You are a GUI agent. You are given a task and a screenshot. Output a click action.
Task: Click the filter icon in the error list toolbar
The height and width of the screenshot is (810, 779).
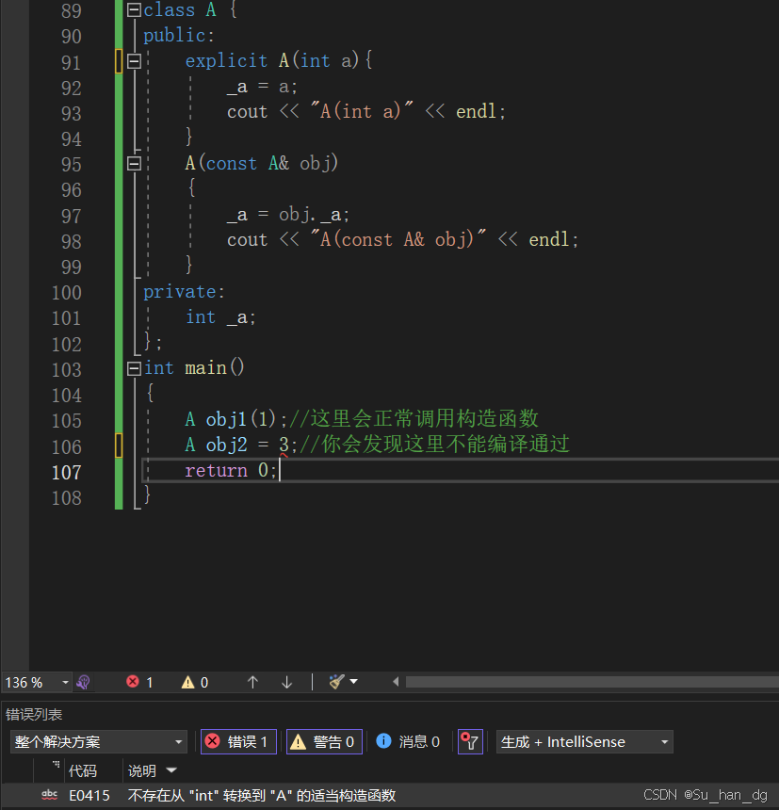pos(469,741)
